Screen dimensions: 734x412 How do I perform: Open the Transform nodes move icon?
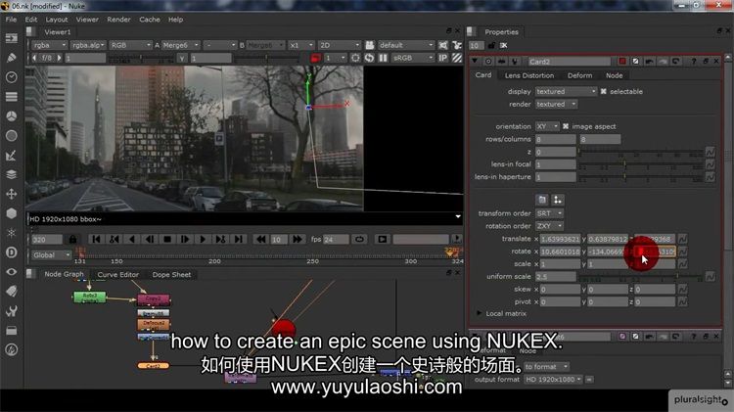(12, 194)
